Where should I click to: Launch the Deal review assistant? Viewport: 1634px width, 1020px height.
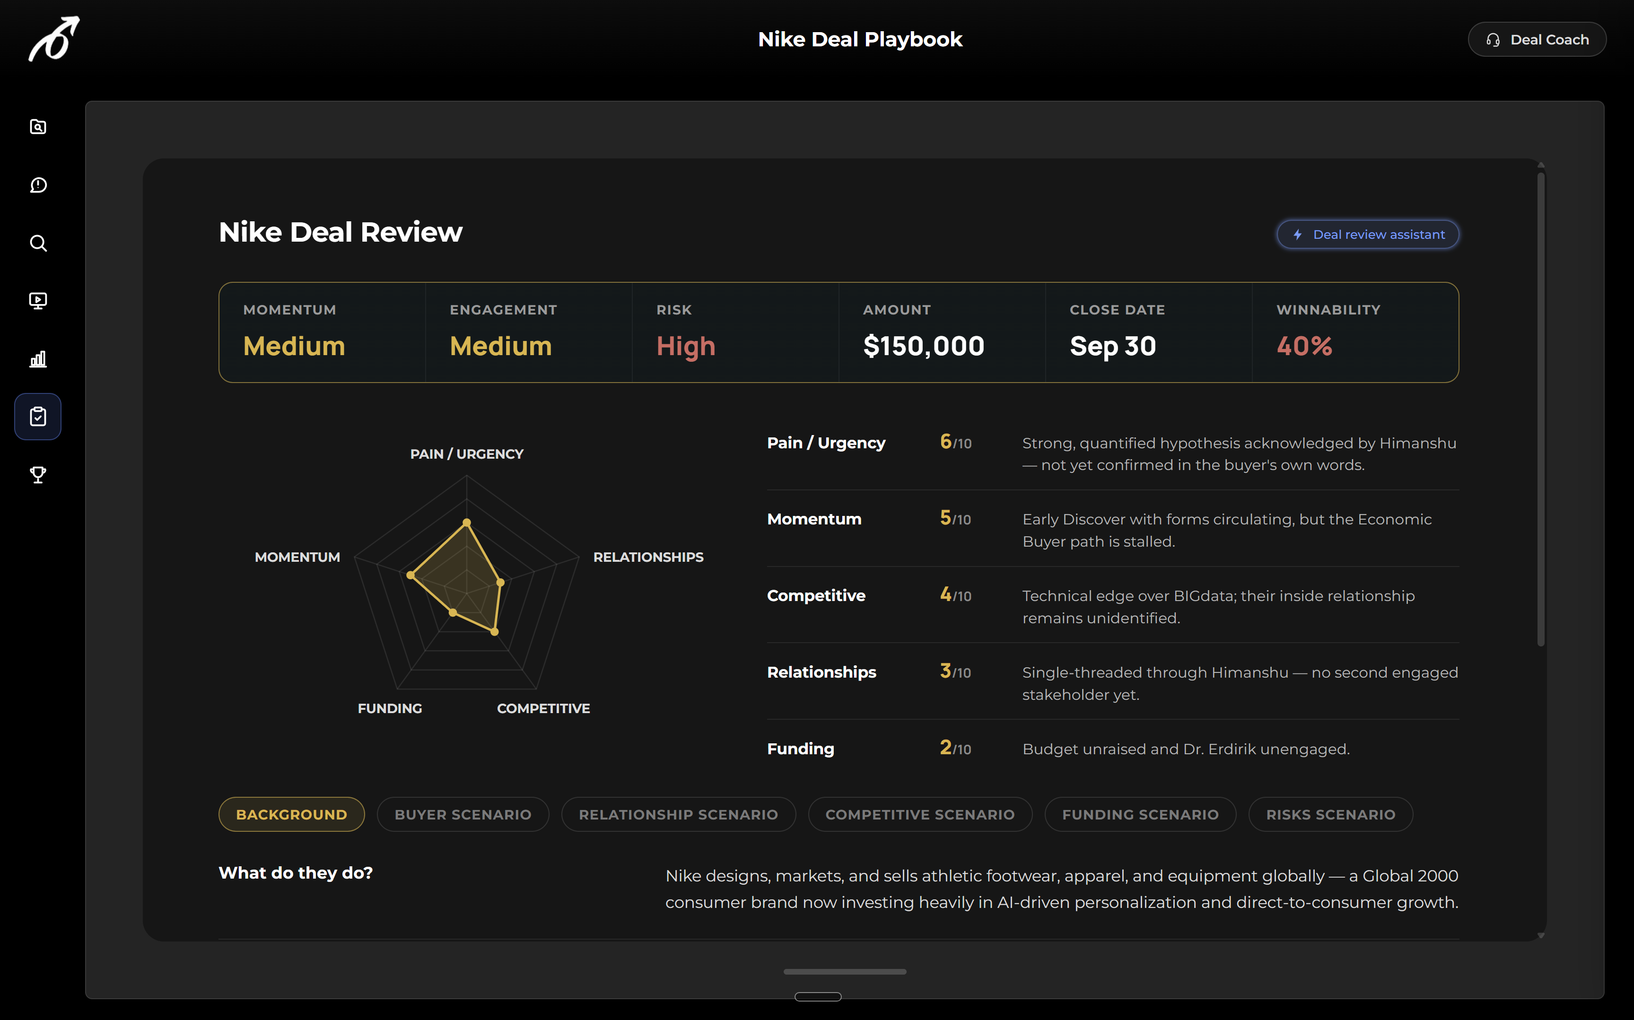point(1368,234)
